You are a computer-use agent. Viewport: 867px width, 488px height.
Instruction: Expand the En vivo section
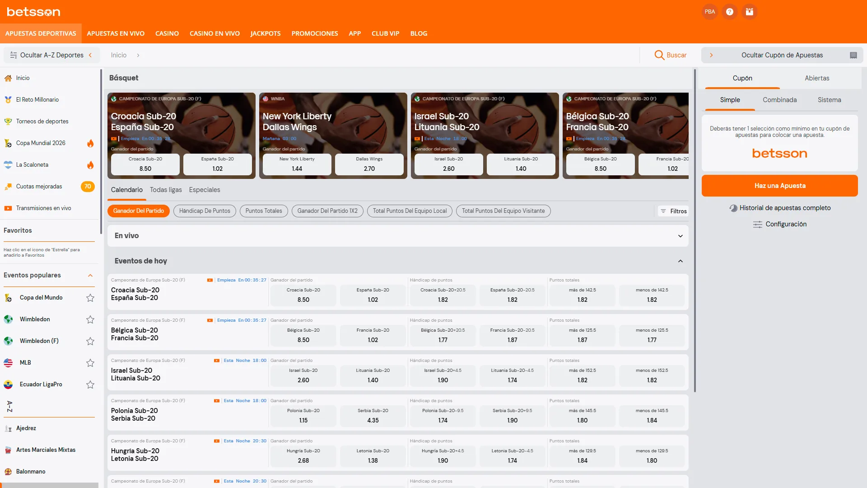point(680,236)
